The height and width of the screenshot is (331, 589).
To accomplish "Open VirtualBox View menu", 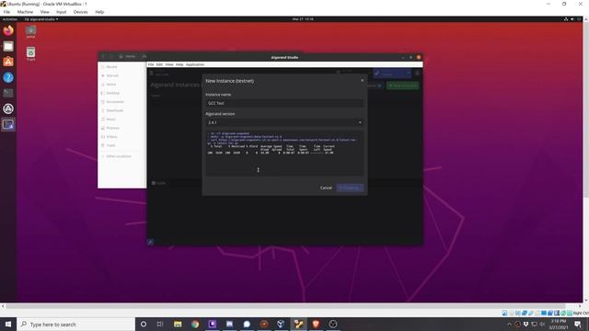I will click(x=45, y=12).
